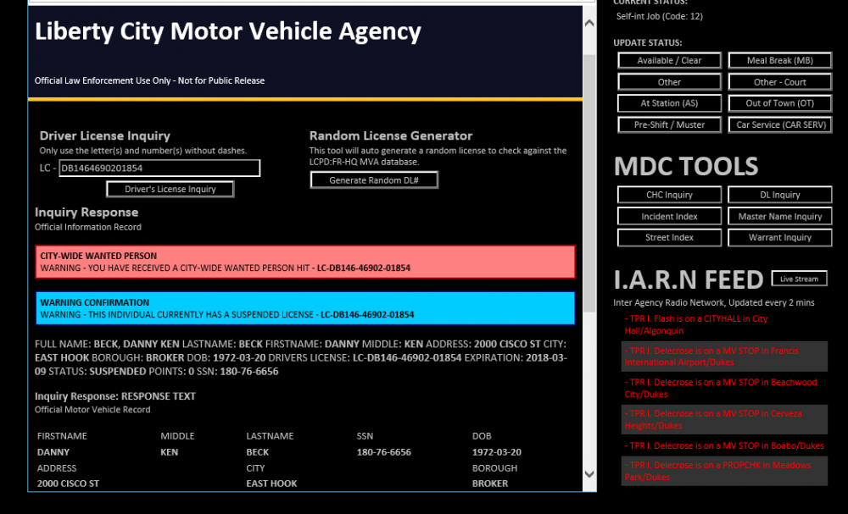848x514 pixels.
Task: Launch Master Name Inquiry
Action: pos(780,217)
